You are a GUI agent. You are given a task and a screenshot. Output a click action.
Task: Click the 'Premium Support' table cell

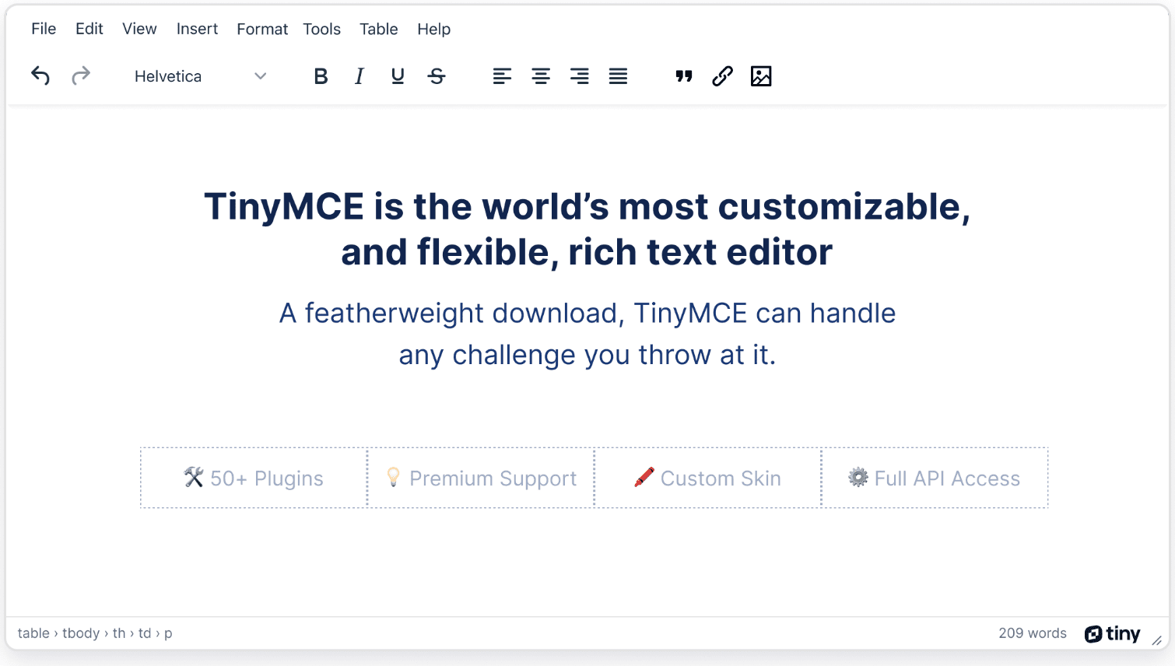coord(481,478)
